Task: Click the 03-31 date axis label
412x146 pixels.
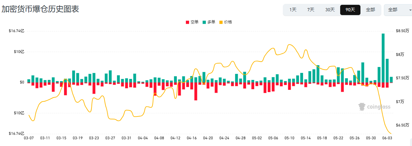Action: [x=126, y=138]
